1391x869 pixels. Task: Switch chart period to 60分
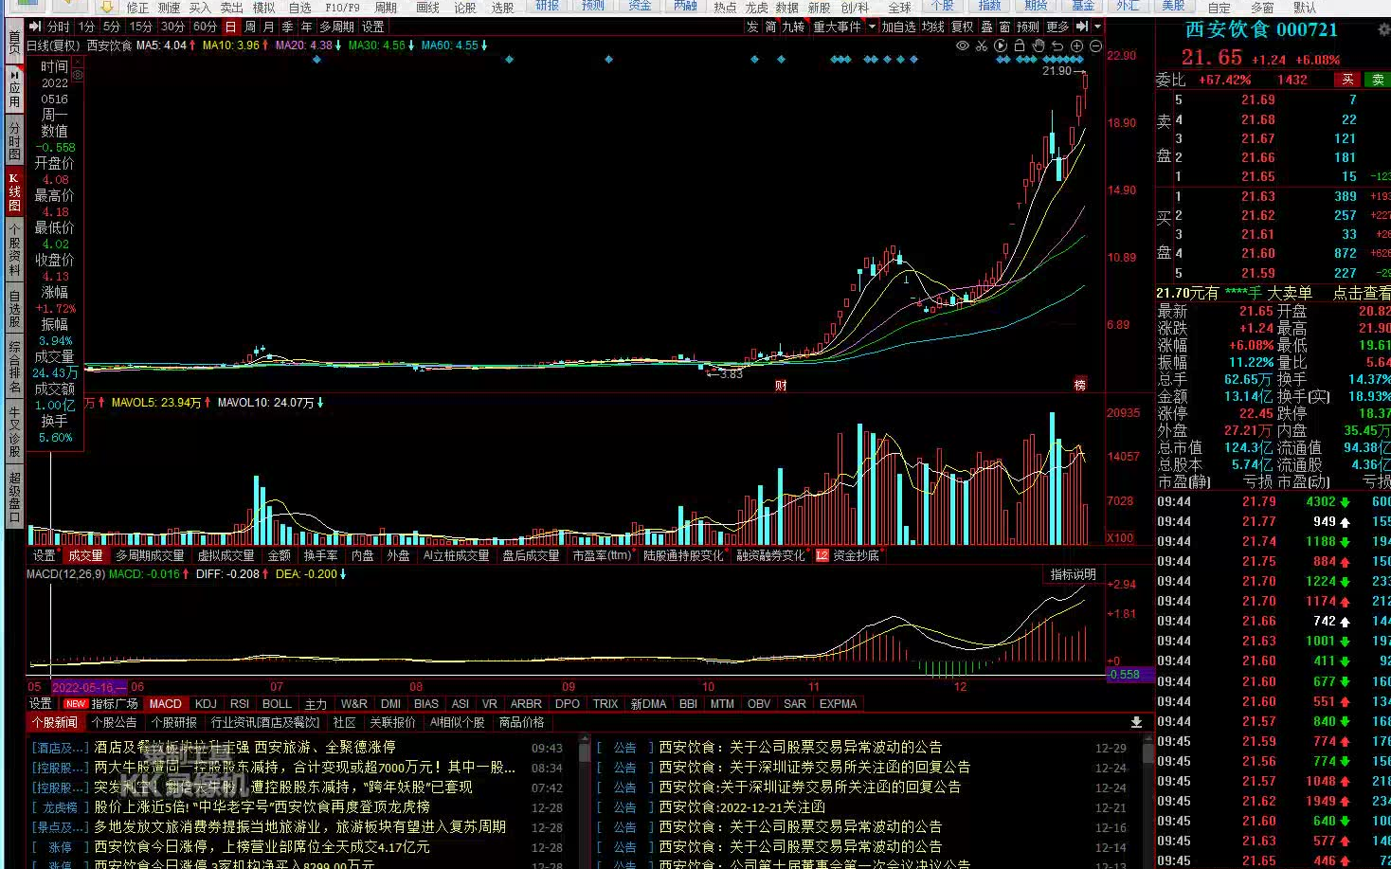coord(205,27)
